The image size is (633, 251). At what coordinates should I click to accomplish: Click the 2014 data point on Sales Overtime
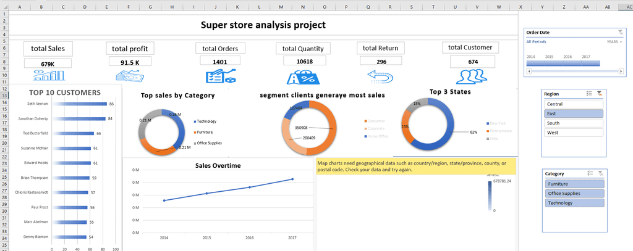click(164, 200)
